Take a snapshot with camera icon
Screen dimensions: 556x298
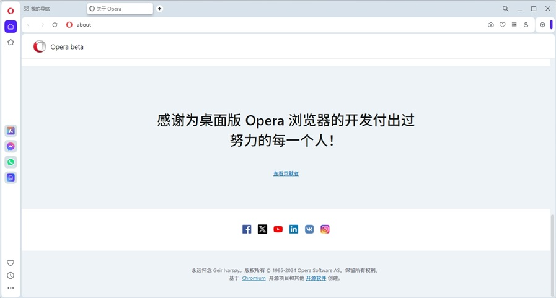pos(491,25)
